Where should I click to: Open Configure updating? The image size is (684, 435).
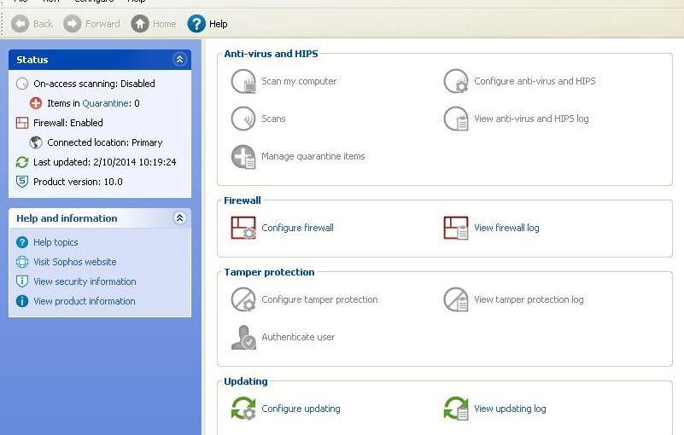[x=286, y=409]
